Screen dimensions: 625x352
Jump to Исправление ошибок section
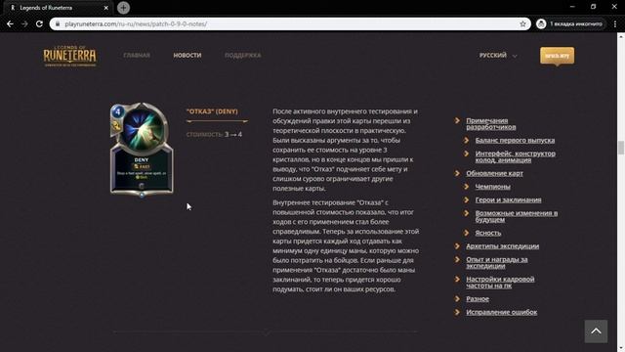pyautogui.click(x=501, y=312)
